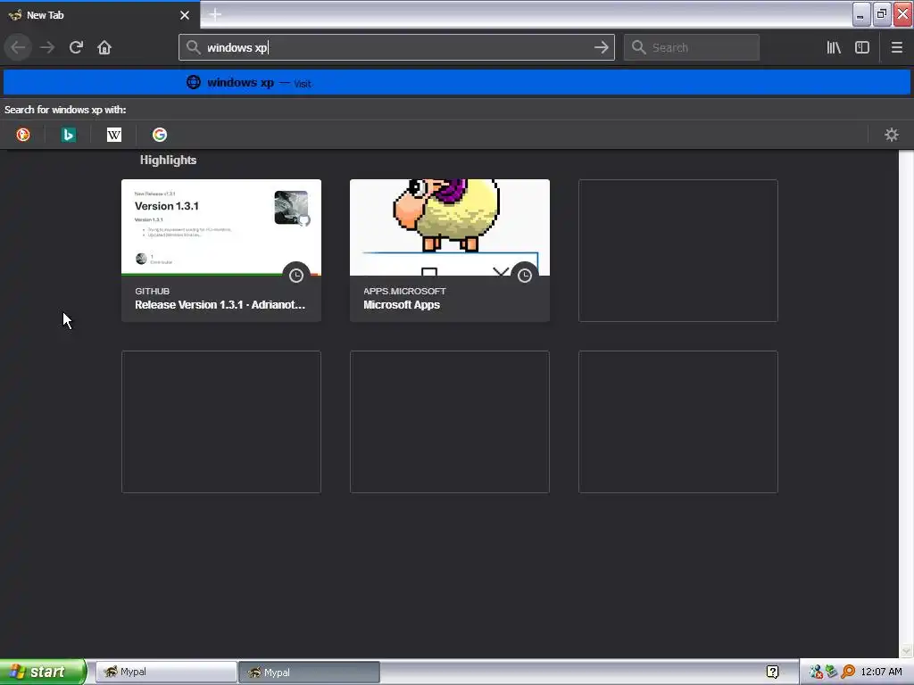Open the hamburger application menu

point(896,47)
